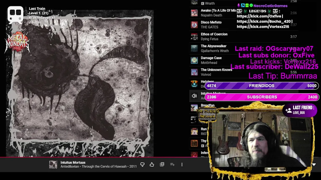Click The Unknown Knows track thumbnail
Image resolution: width=321 pixels, height=180 pixels.
click(x=194, y=72)
